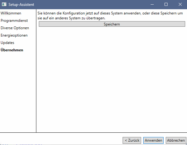Click the Speichern button
187x145 pixels.
[x=112, y=24]
